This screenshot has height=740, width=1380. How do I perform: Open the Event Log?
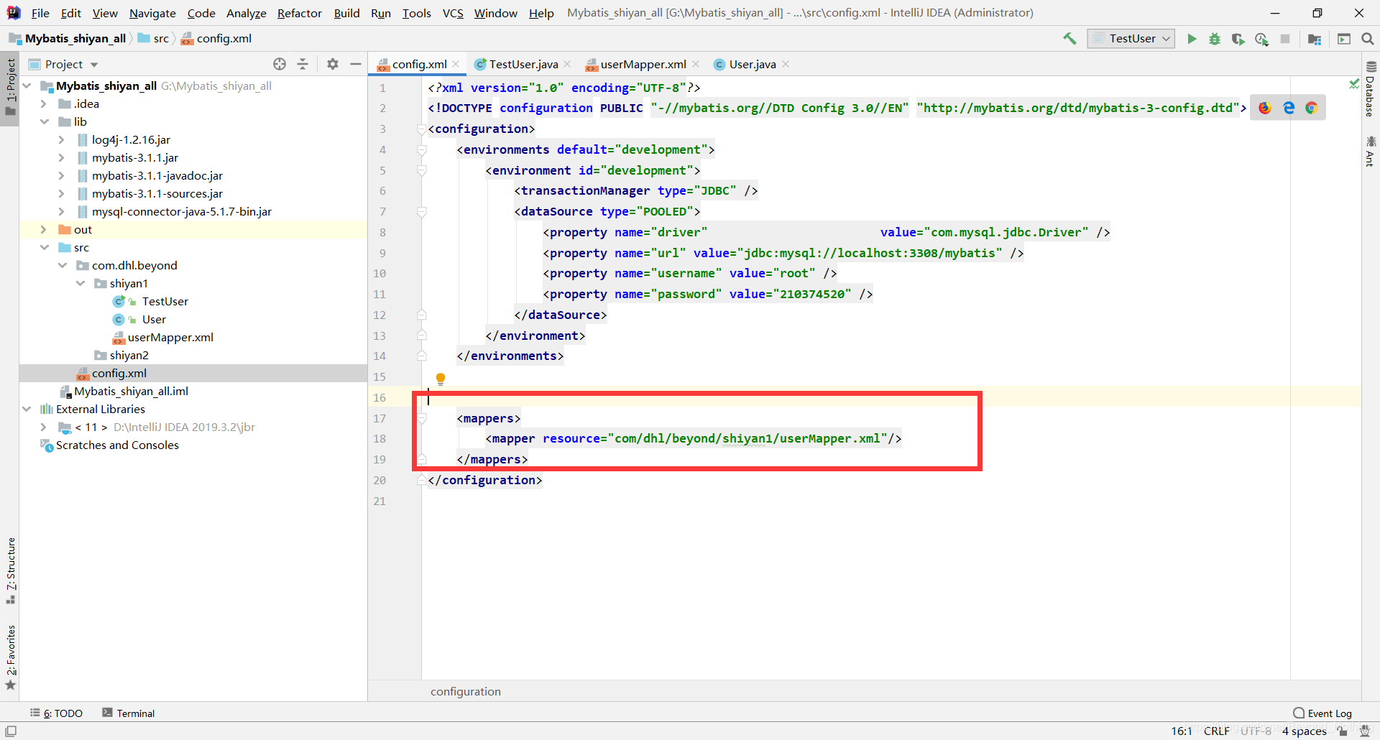click(x=1322, y=713)
